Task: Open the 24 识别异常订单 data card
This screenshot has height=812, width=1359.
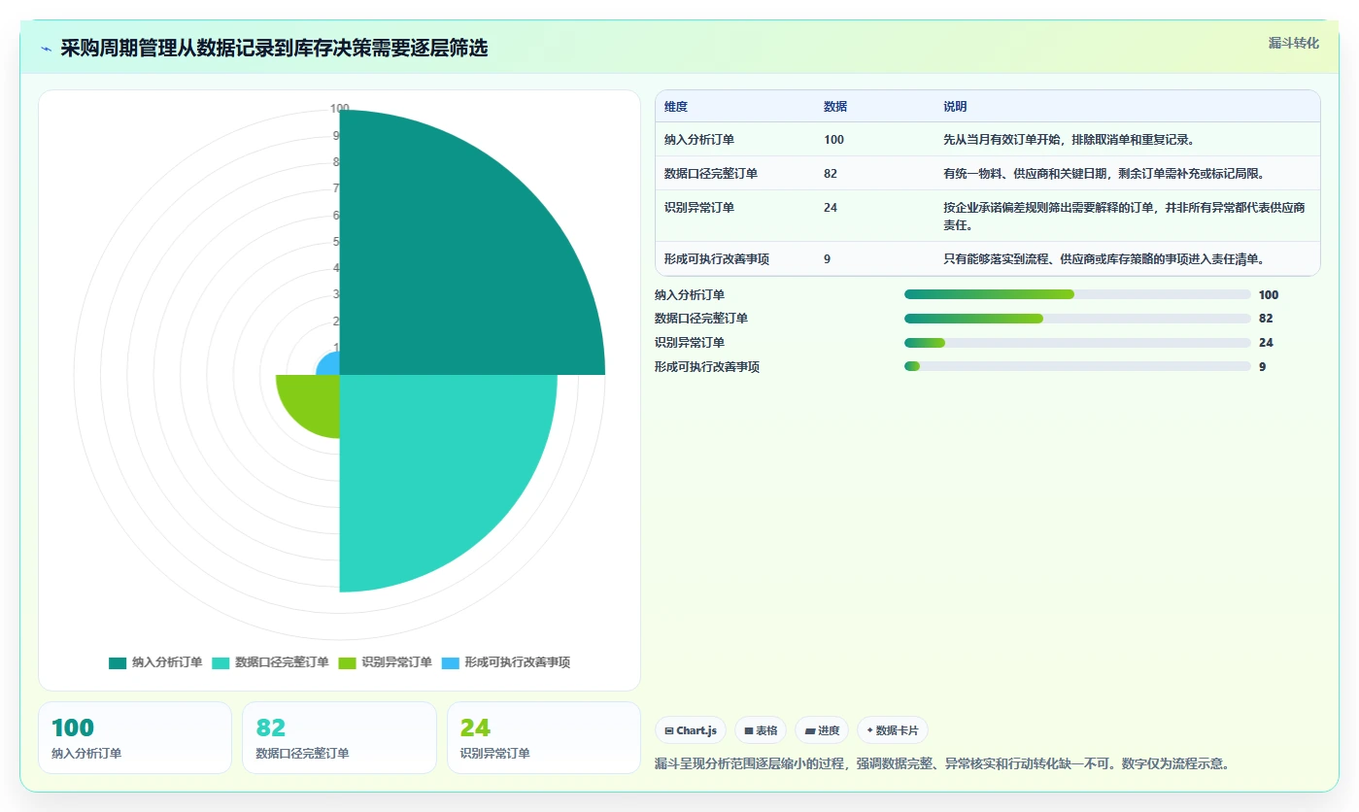Action: click(x=544, y=737)
